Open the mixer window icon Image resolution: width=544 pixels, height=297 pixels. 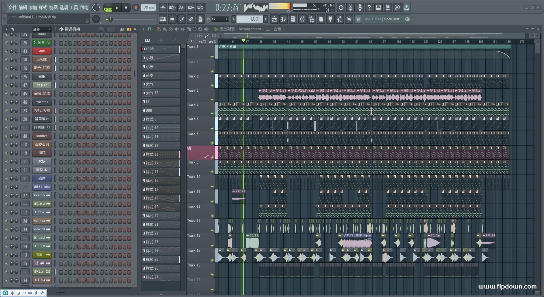(302, 19)
